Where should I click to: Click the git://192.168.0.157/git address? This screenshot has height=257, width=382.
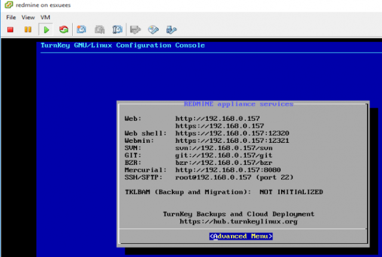(x=224, y=155)
